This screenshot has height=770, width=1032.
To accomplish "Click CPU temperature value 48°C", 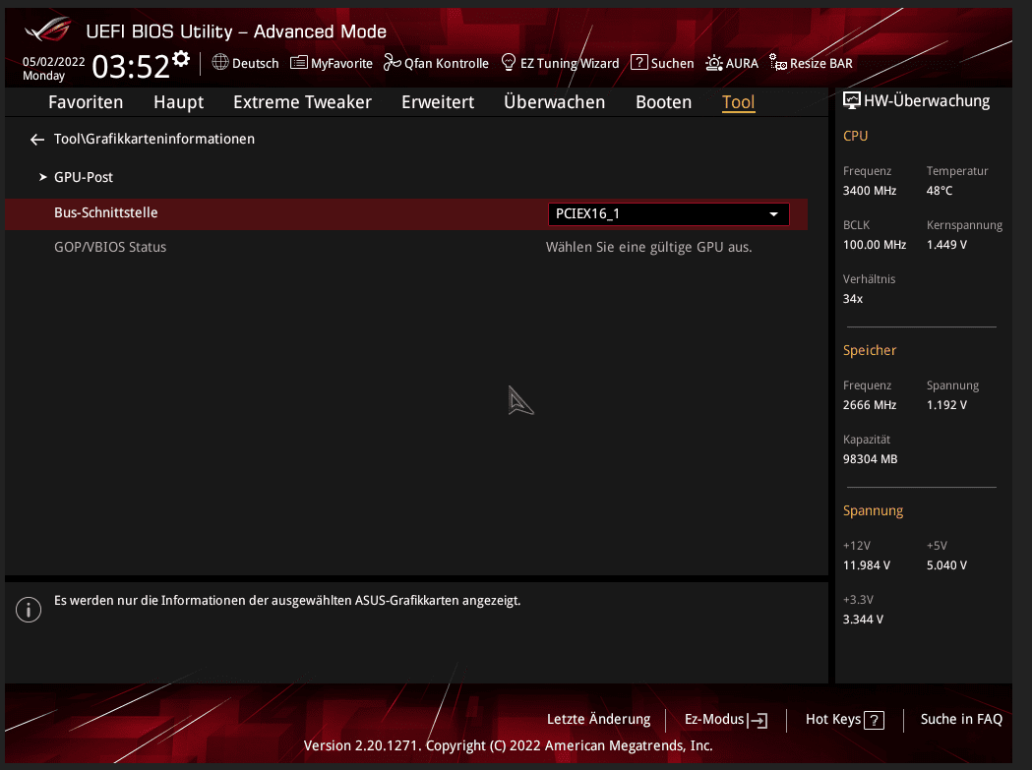I will [940, 191].
